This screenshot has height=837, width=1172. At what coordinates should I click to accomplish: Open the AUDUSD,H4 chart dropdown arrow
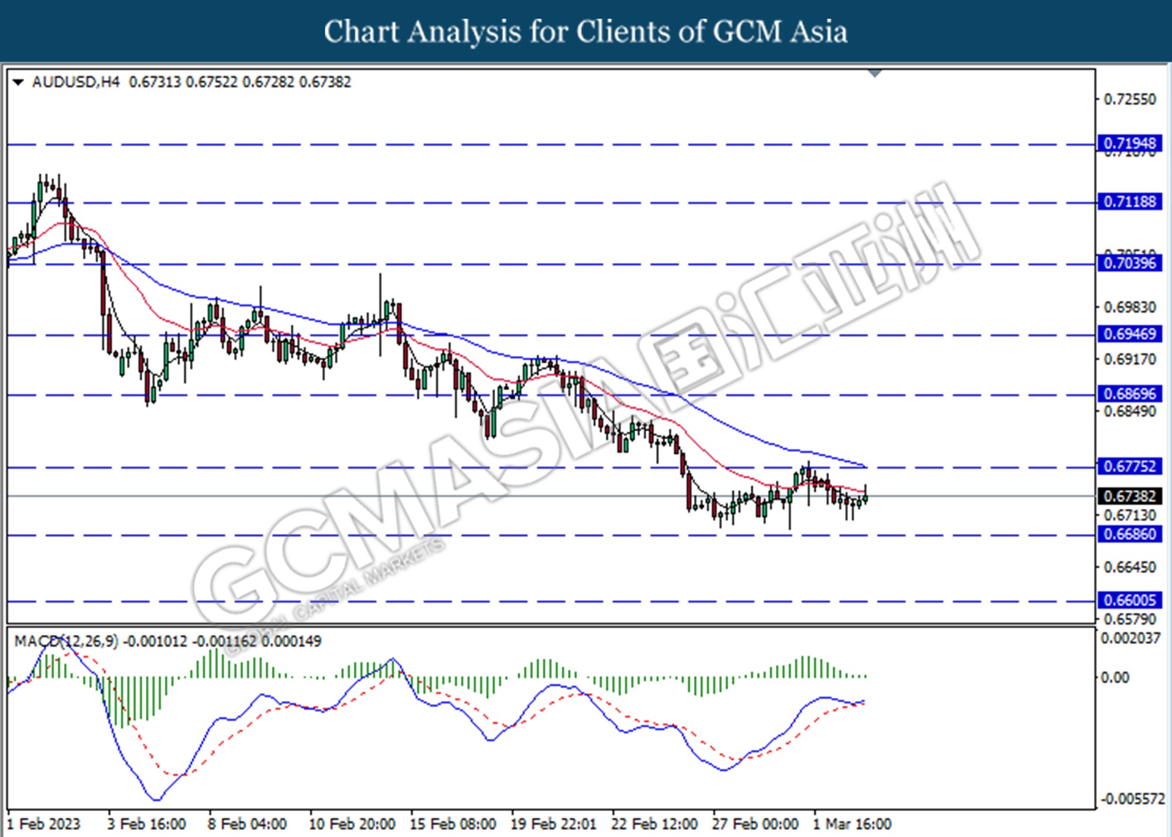click(18, 83)
